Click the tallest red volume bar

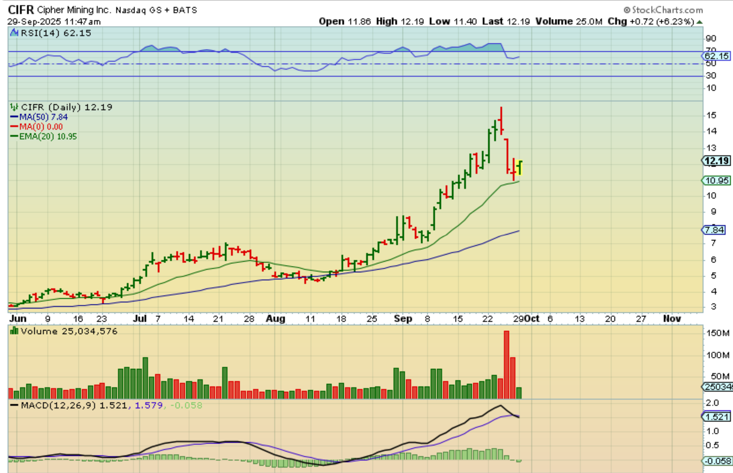pos(507,364)
